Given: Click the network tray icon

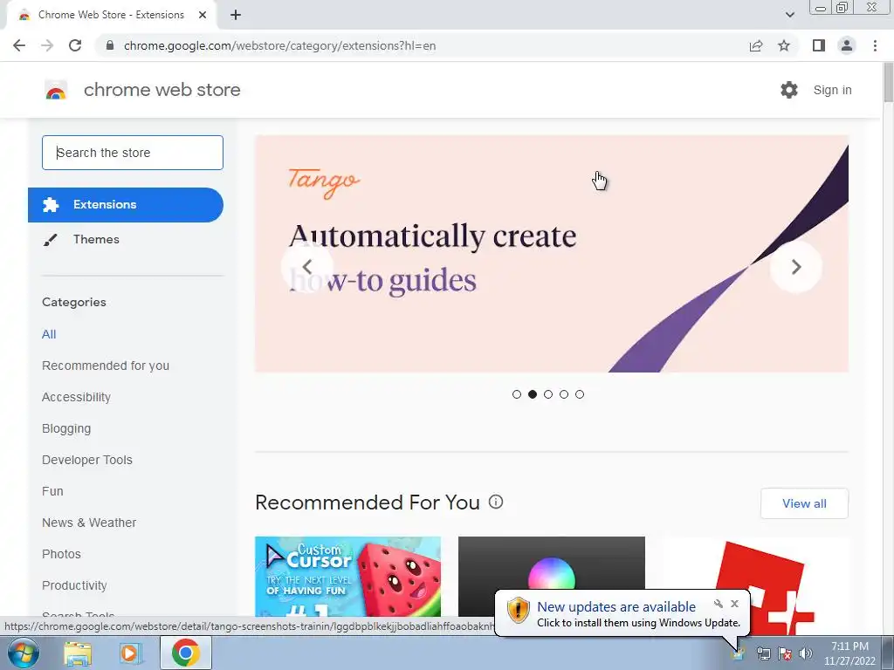Looking at the screenshot, I should pyautogui.click(x=763, y=654).
